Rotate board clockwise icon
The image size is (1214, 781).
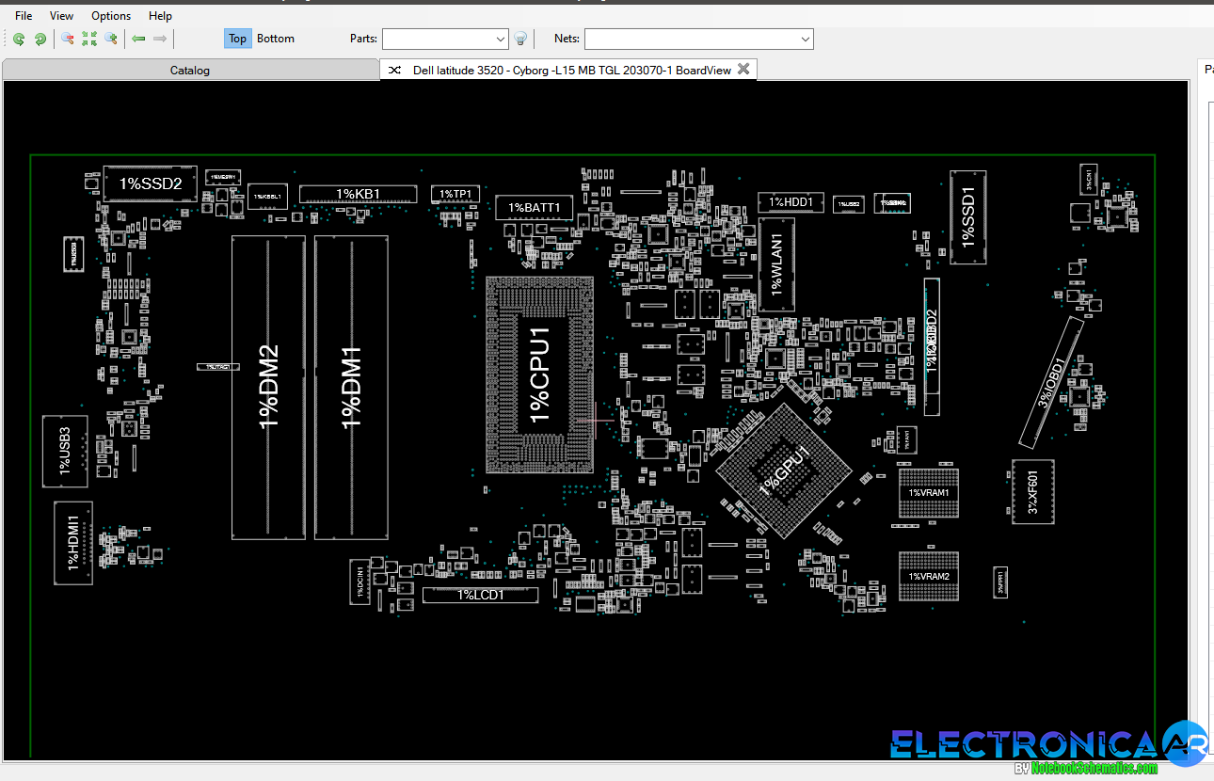pos(40,39)
